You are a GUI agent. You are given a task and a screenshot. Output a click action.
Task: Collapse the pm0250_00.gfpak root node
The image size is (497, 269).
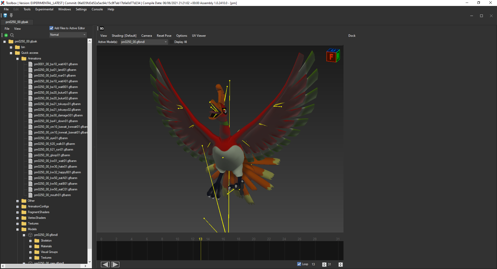click(x=4, y=42)
